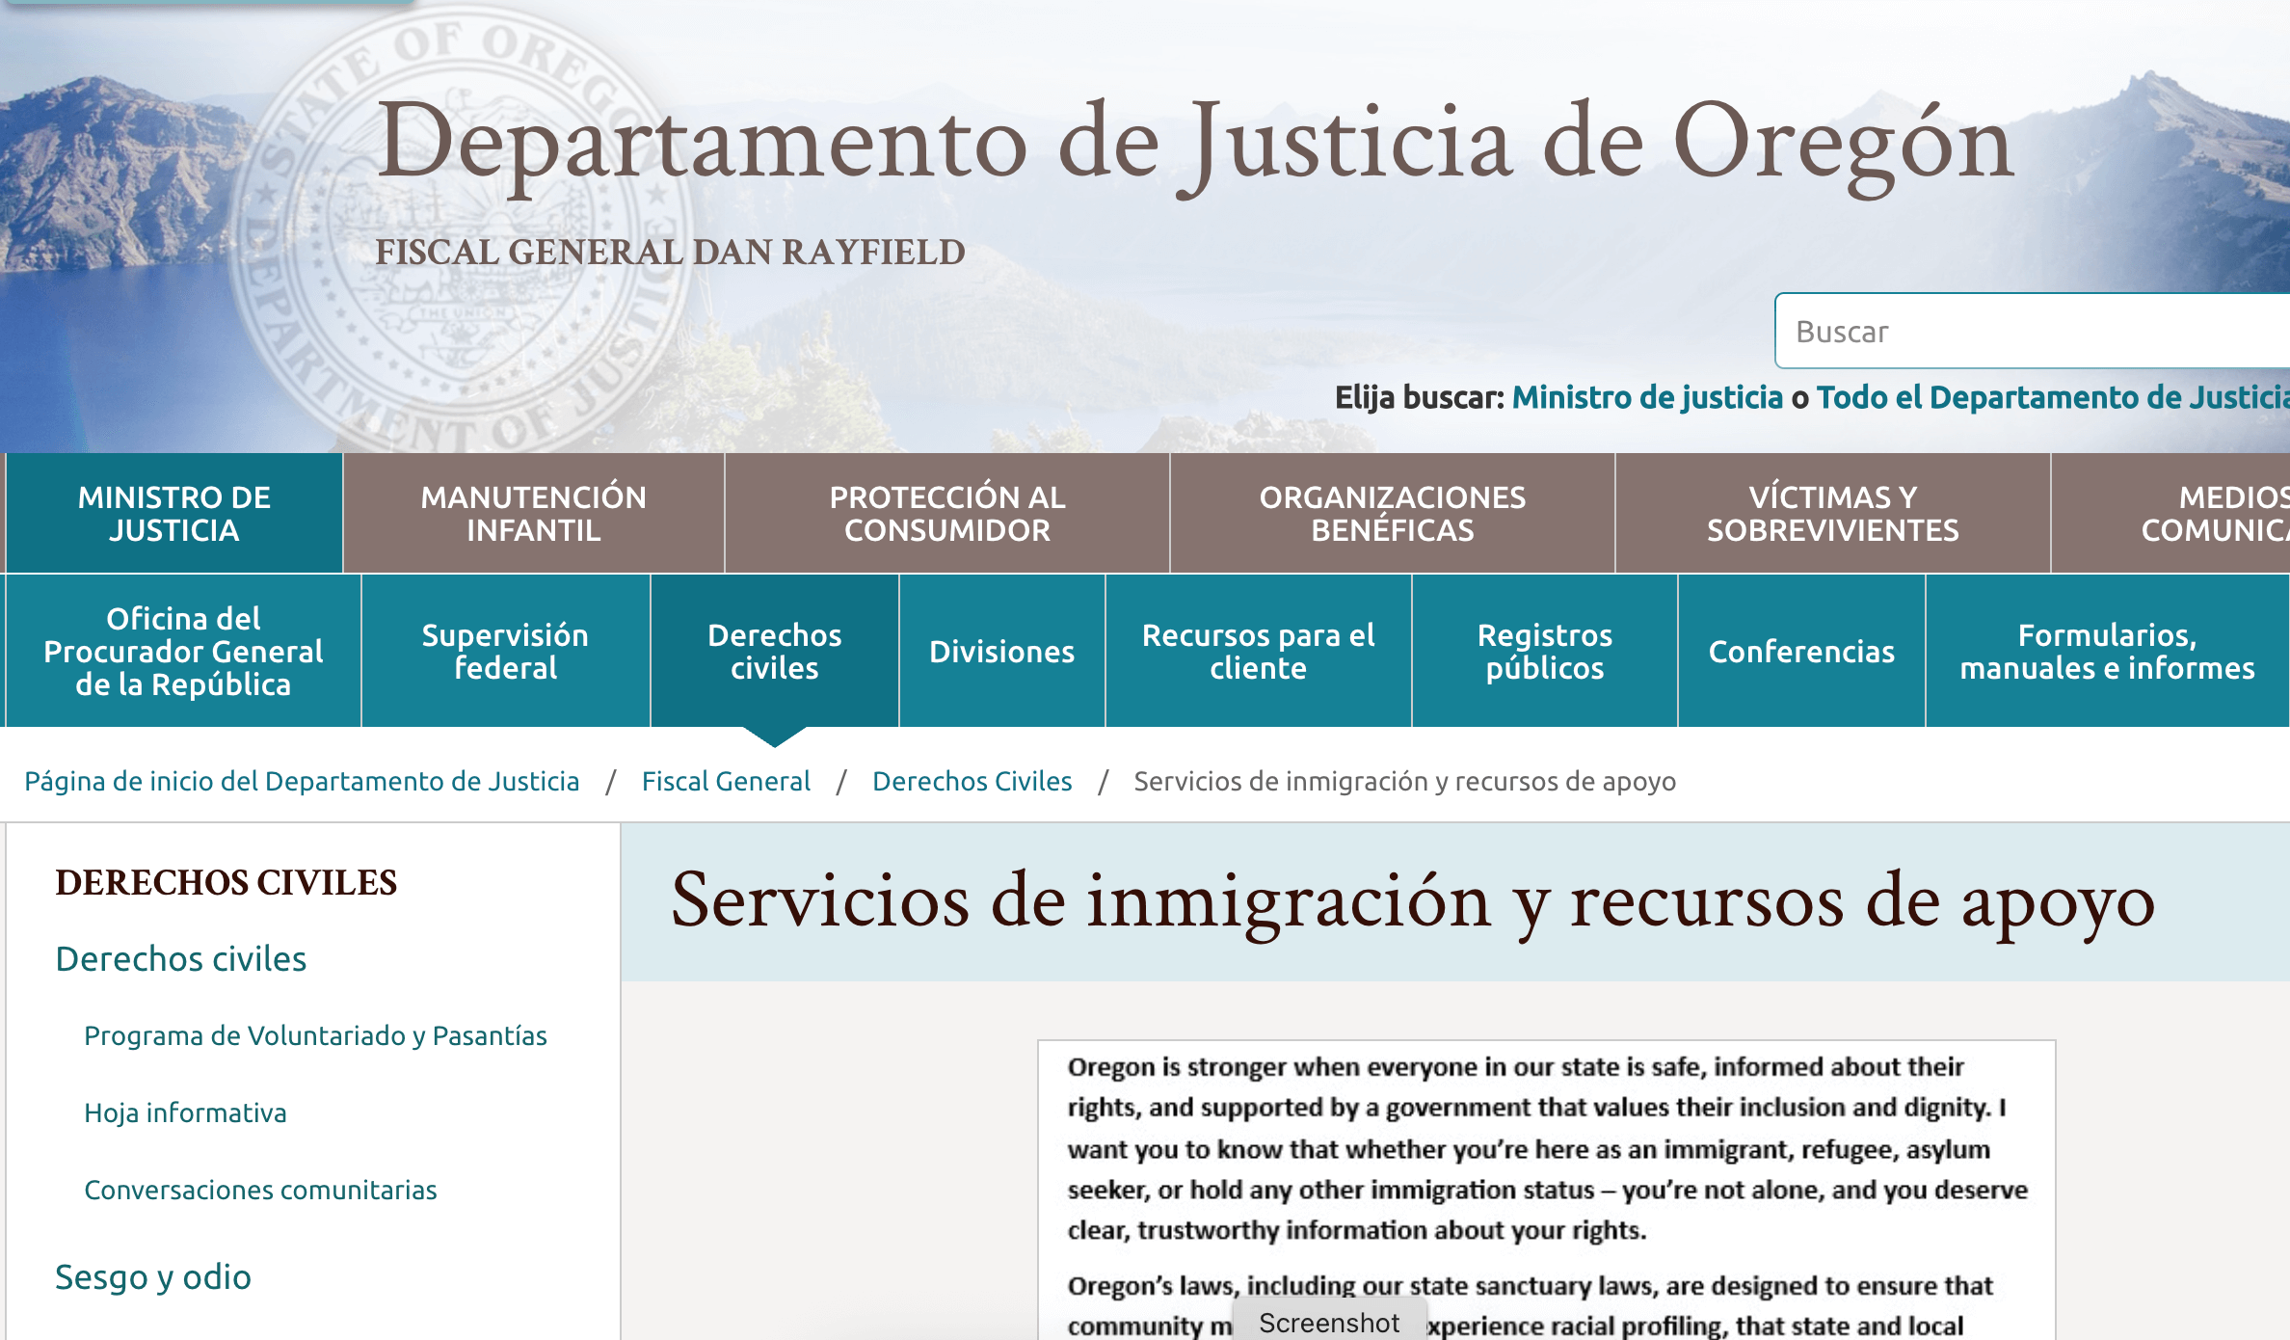Select Supervisión federal submenu item

pyautogui.click(x=505, y=651)
